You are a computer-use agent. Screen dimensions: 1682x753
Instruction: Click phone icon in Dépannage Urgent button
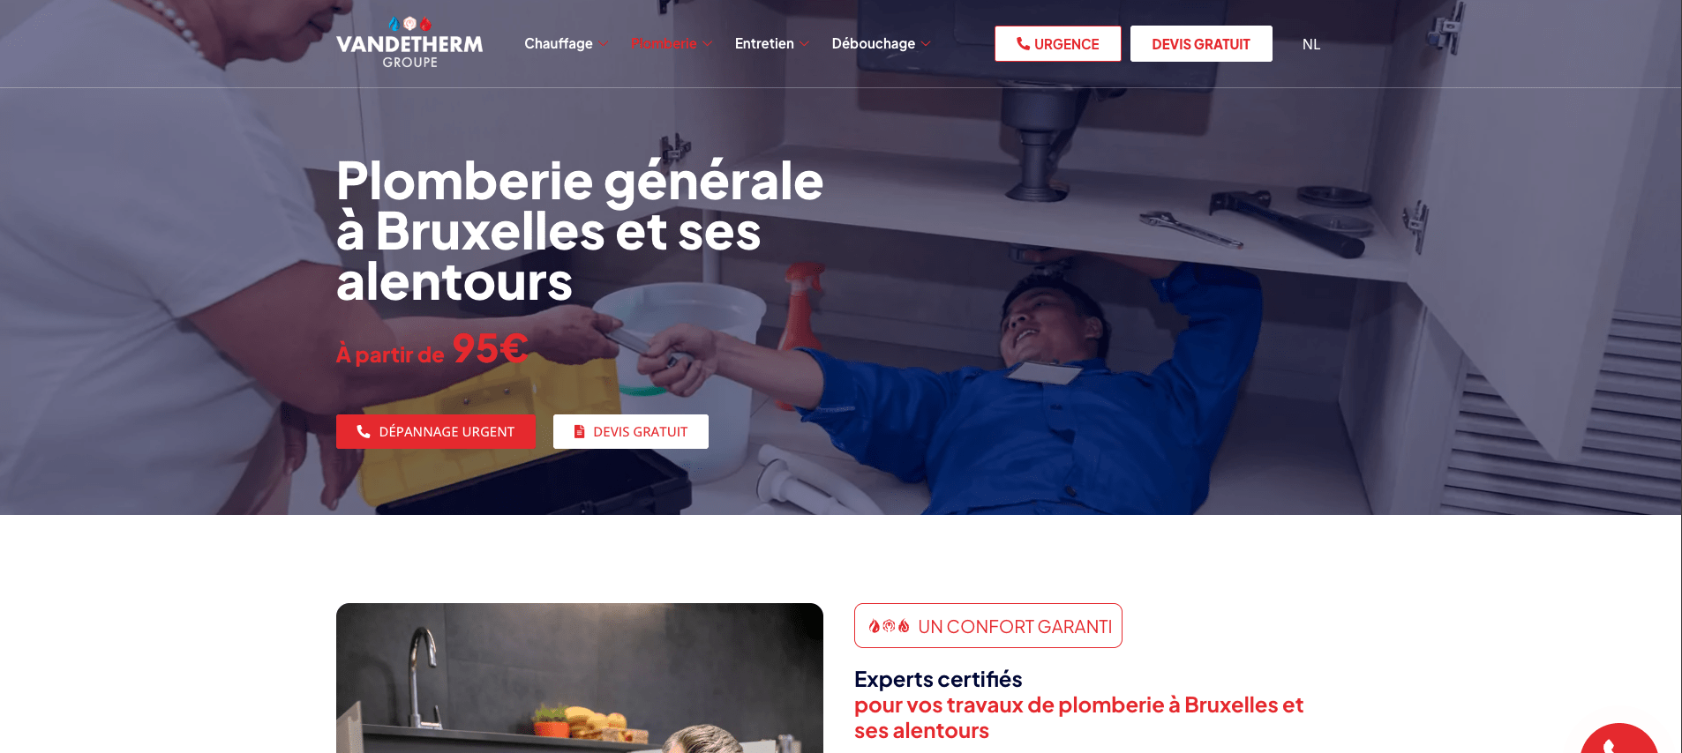pyautogui.click(x=364, y=431)
